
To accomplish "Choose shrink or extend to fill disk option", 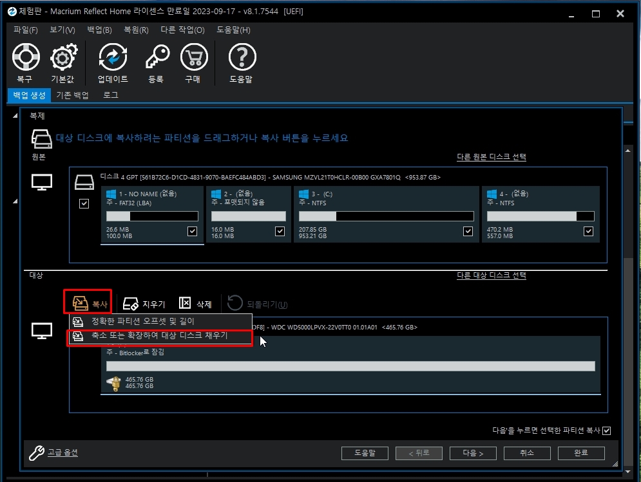I will pos(160,336).
